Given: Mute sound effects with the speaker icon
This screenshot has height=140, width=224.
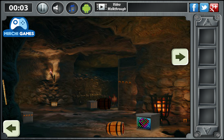Looking at the screenshot, I should (x=57, y=8).
